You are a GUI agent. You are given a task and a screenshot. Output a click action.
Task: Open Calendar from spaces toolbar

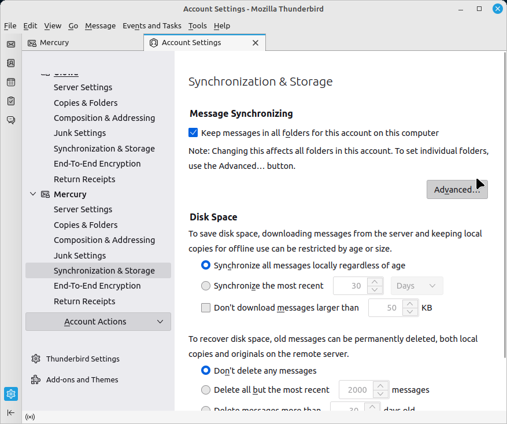[11, 82]
